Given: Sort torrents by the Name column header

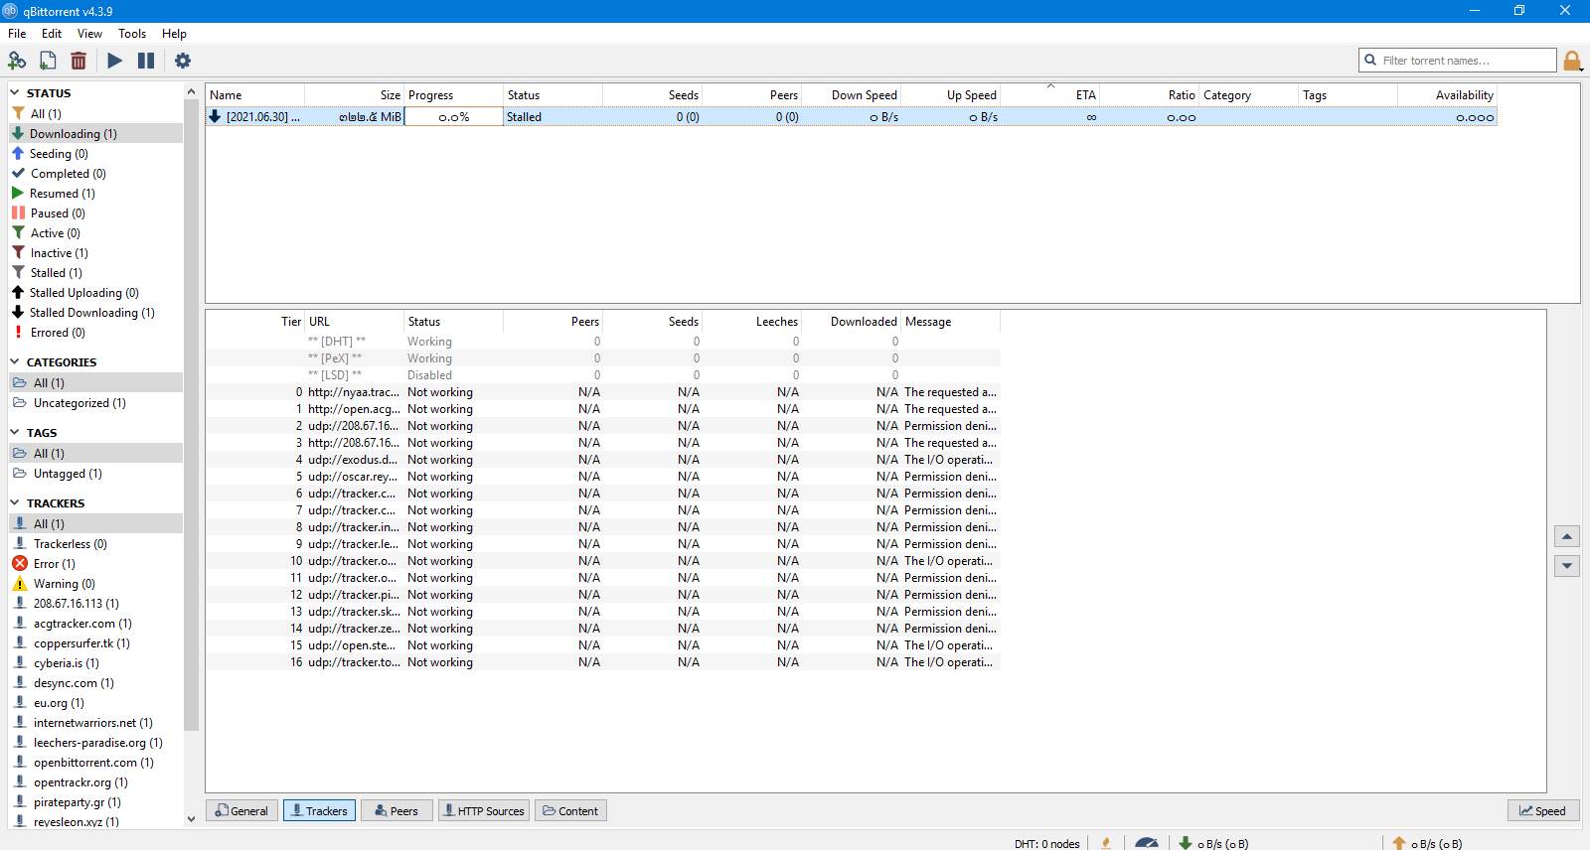Looking at the screenshot, I should [254, 95].
